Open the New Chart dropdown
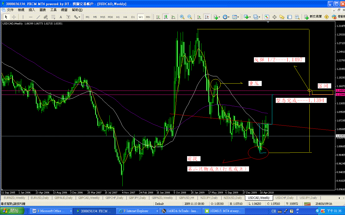Screen dimensions: 345x215 tap(247, 17)
